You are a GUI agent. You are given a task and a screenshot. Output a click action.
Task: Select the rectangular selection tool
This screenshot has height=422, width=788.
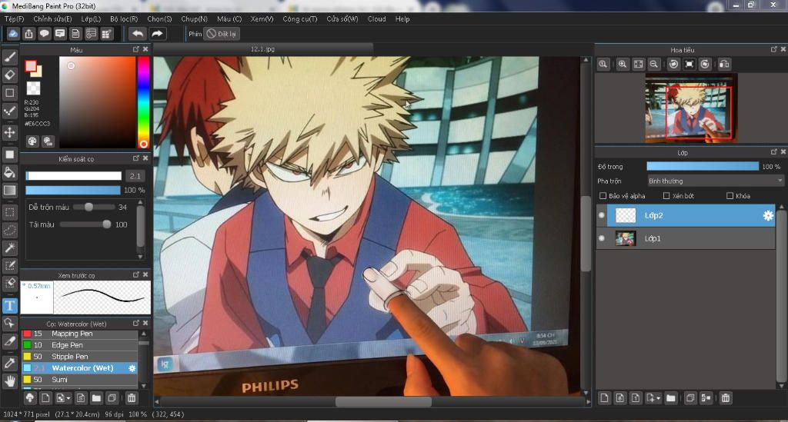click(x=9, y=211)
